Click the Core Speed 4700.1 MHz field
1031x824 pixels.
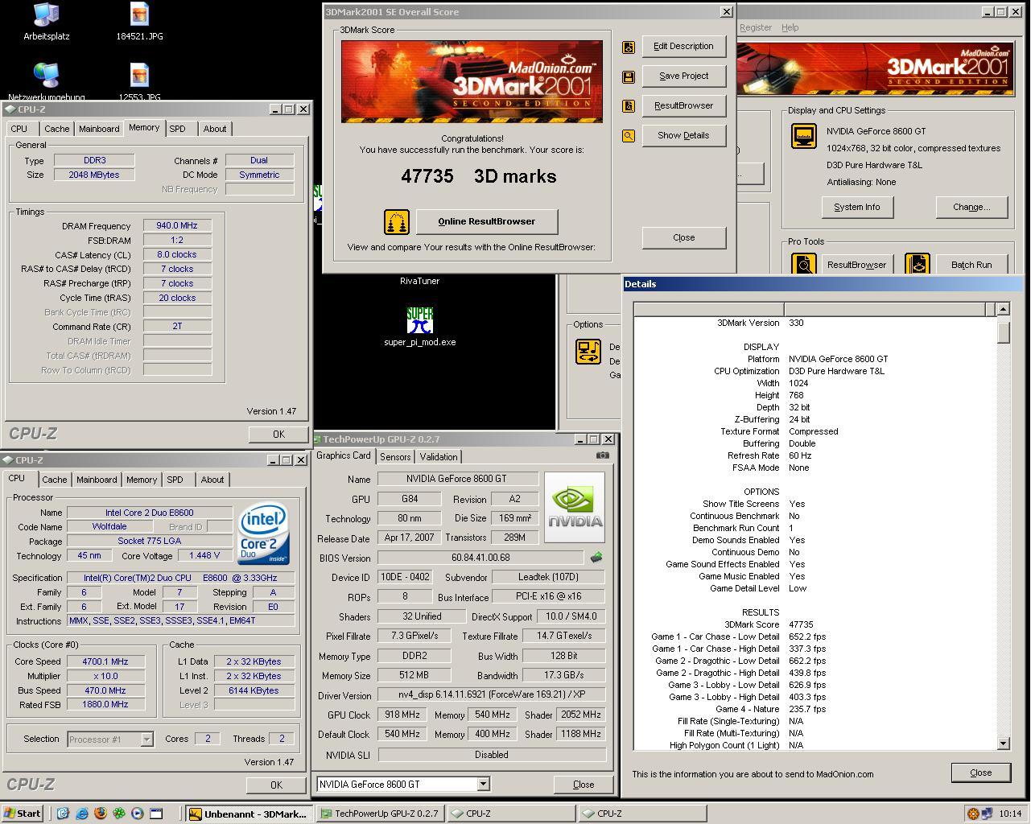click(105, 661)
